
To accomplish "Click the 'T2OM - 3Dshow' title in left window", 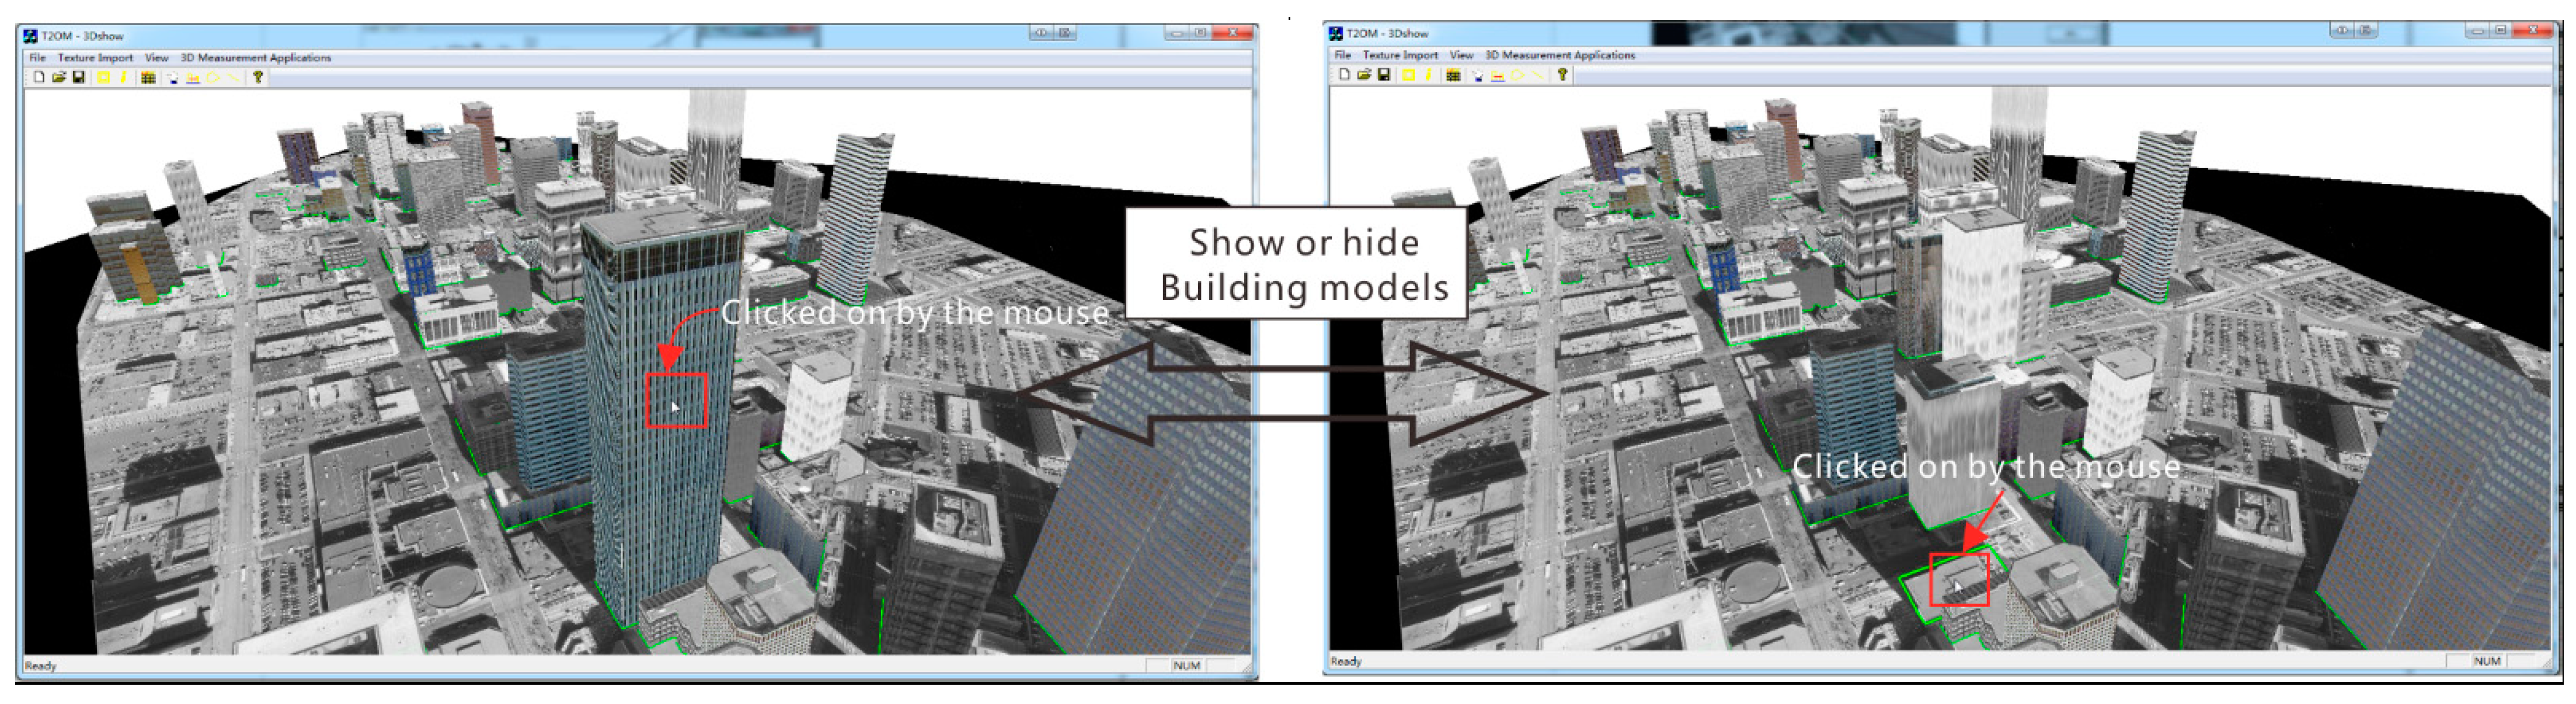I will [x=82, y=36].
